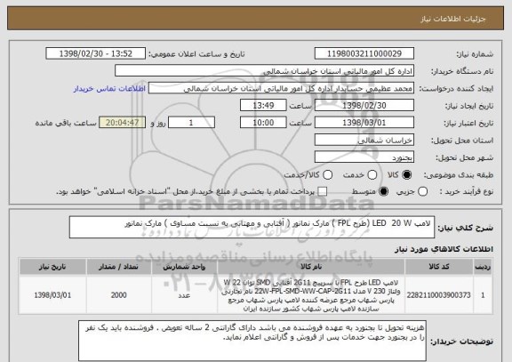Click the ایجاد کننده درخواست field
This screenshot has height=362, width=512.
point(281,89)
